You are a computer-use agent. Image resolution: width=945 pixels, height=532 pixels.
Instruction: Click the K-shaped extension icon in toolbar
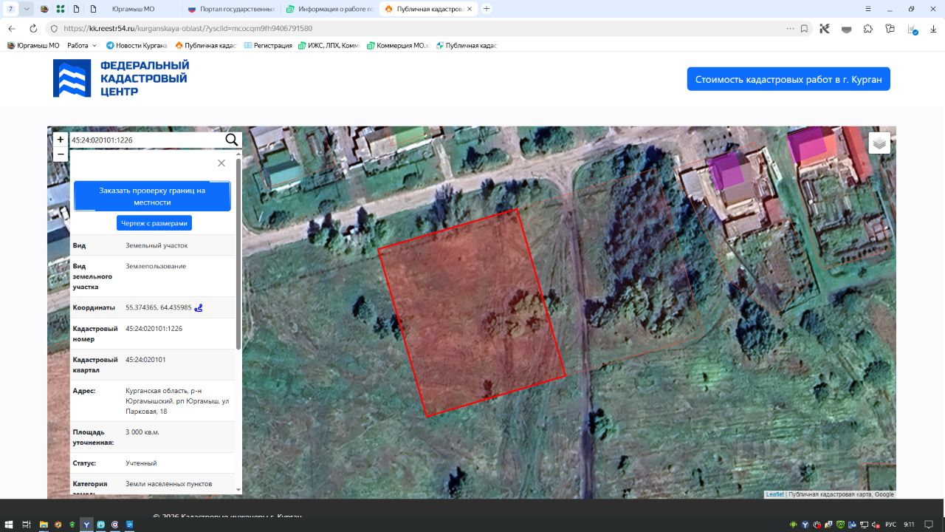(x=825, y=28)
